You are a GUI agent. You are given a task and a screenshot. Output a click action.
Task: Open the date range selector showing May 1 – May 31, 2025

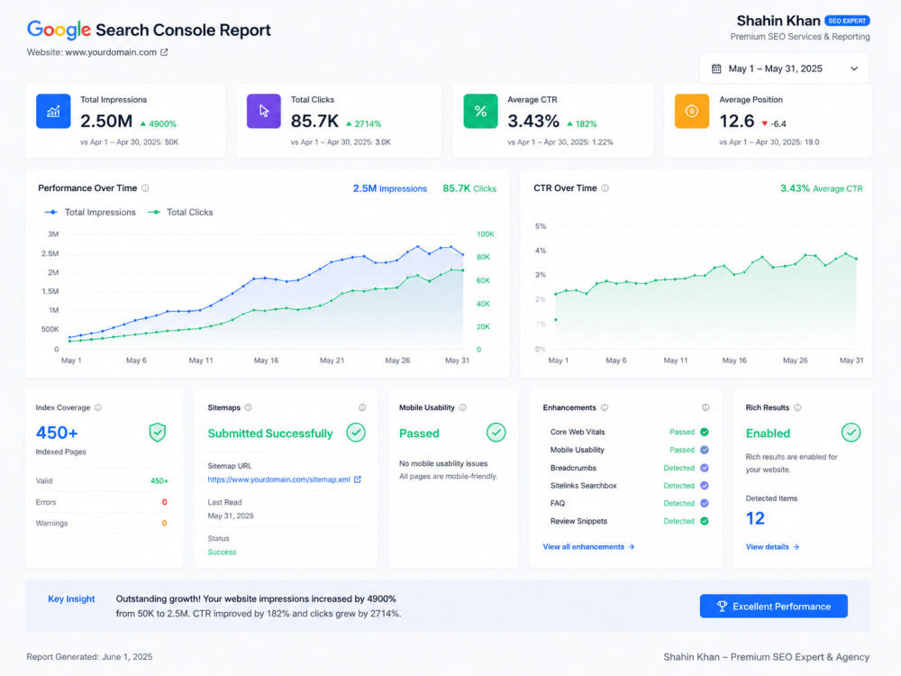(785, 69)
